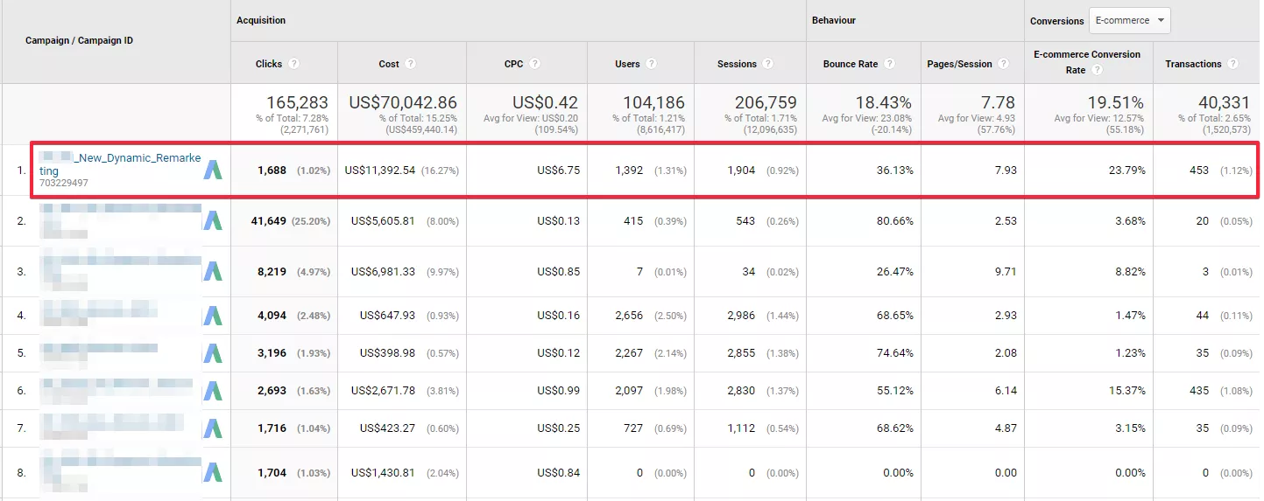Viewport: 1264px width, 501px height.
Task: Click conversion rate 23.79% cell
Action: pos(1125,170)
